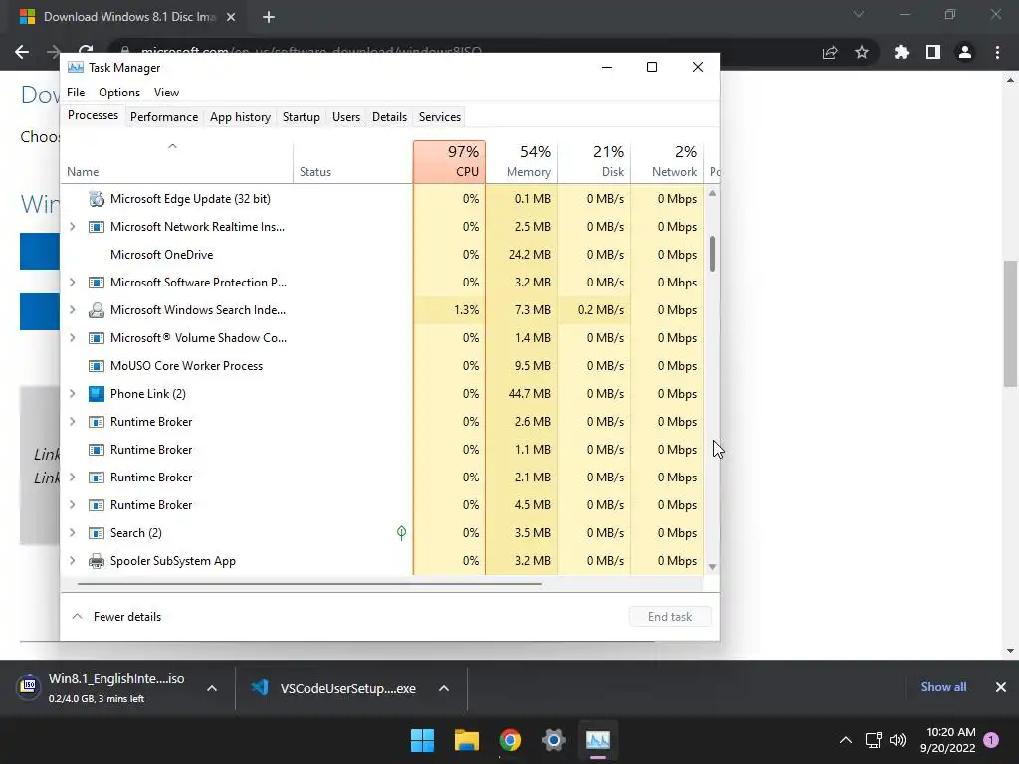Open the Options menu in Task Manager

coord(119,93)
